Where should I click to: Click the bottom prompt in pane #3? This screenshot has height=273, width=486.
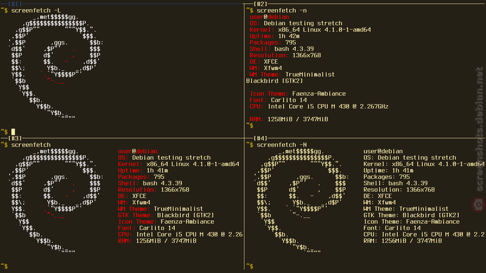pos(4,266)
